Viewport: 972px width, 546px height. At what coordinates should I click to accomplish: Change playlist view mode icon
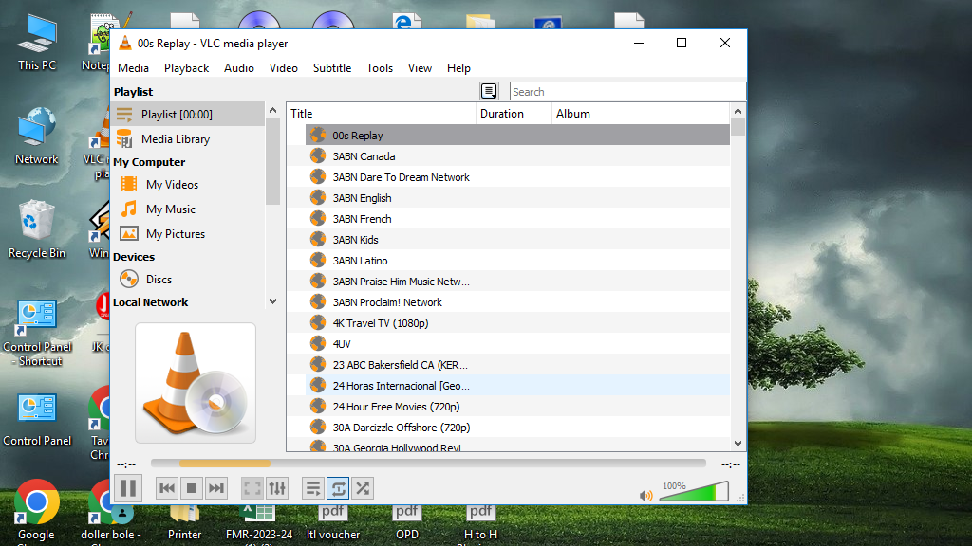(x=489, y=91)
